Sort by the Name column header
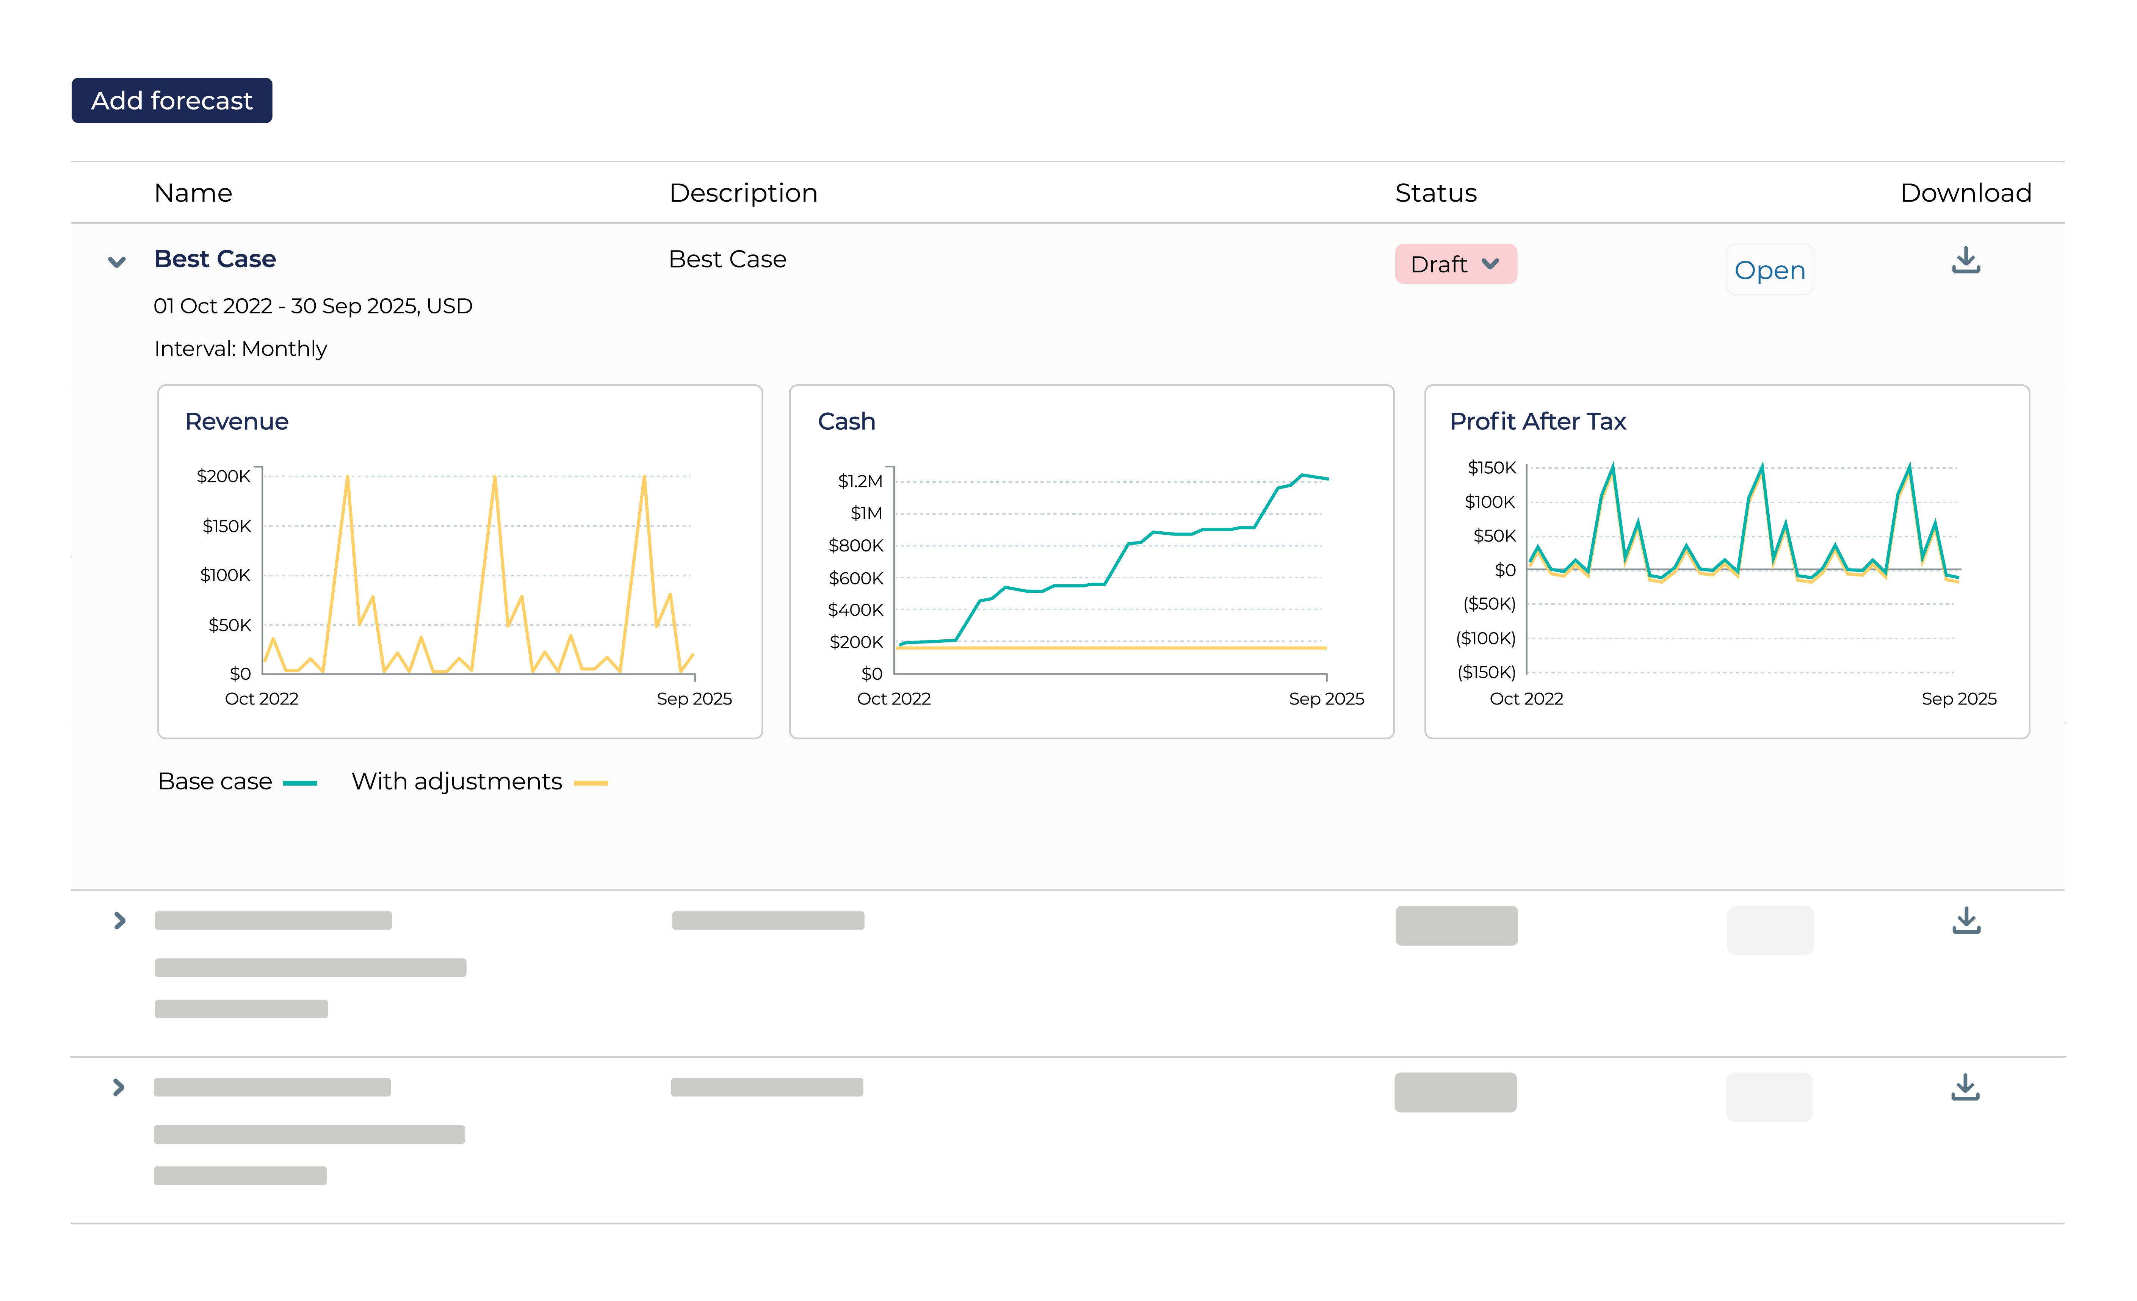Image resolution: width=2137 pixels, height=1301 pixels. 193,193
